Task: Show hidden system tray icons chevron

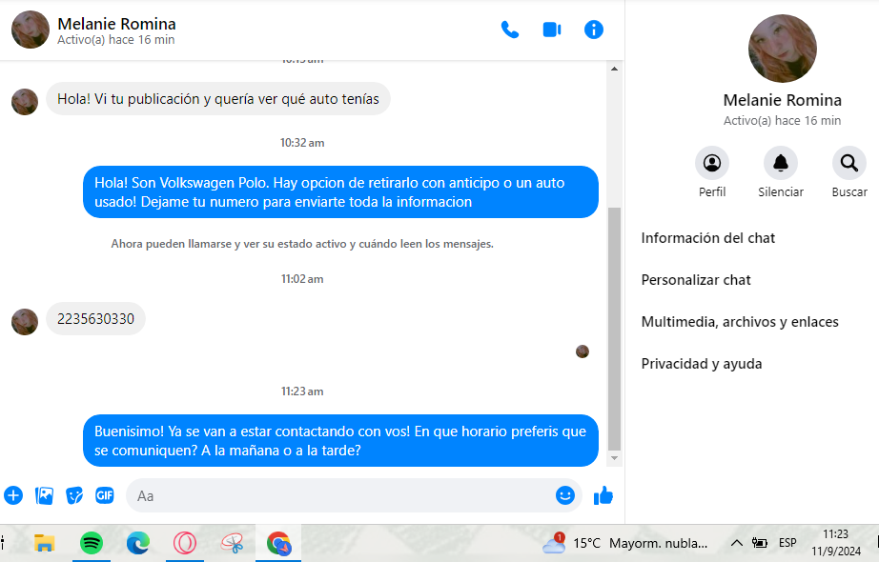Action: (x=737, y=543)
